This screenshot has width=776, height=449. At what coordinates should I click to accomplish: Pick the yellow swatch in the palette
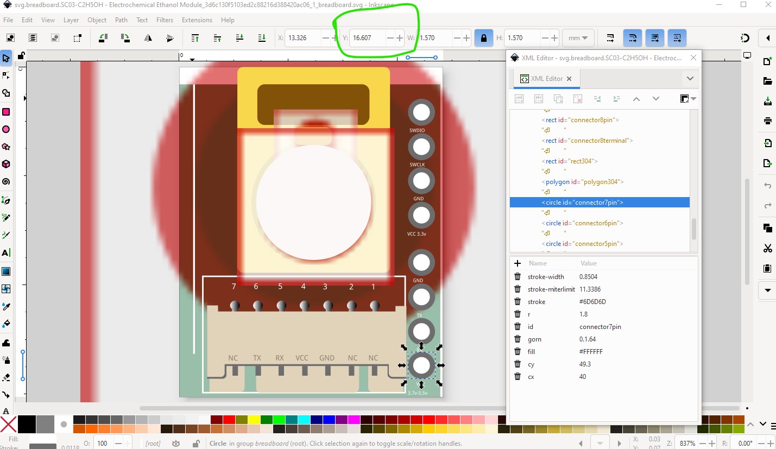pos(254,420)
